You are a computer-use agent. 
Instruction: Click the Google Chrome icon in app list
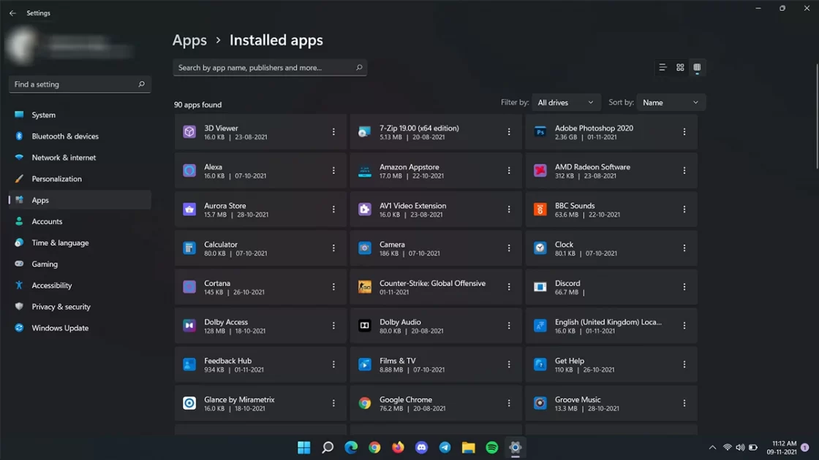(364, 403)
